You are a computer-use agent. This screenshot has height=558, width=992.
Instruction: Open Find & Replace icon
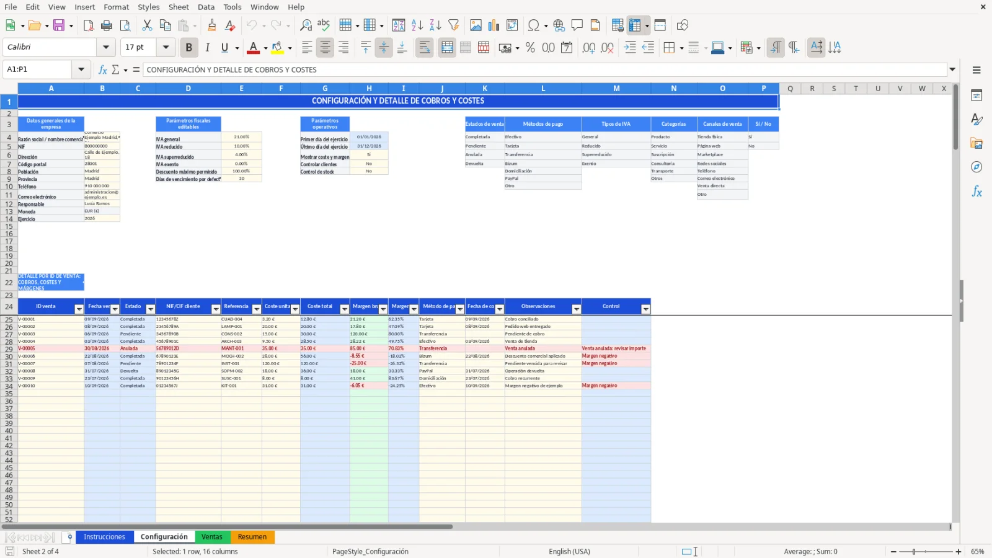[306, 25]
